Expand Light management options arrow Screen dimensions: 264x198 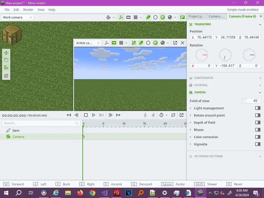[x=191, y=108]
